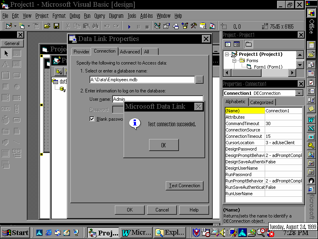Open the Connection1 object dropdown
The width and height of the screenshot is (318, 239).
[299, 93]
